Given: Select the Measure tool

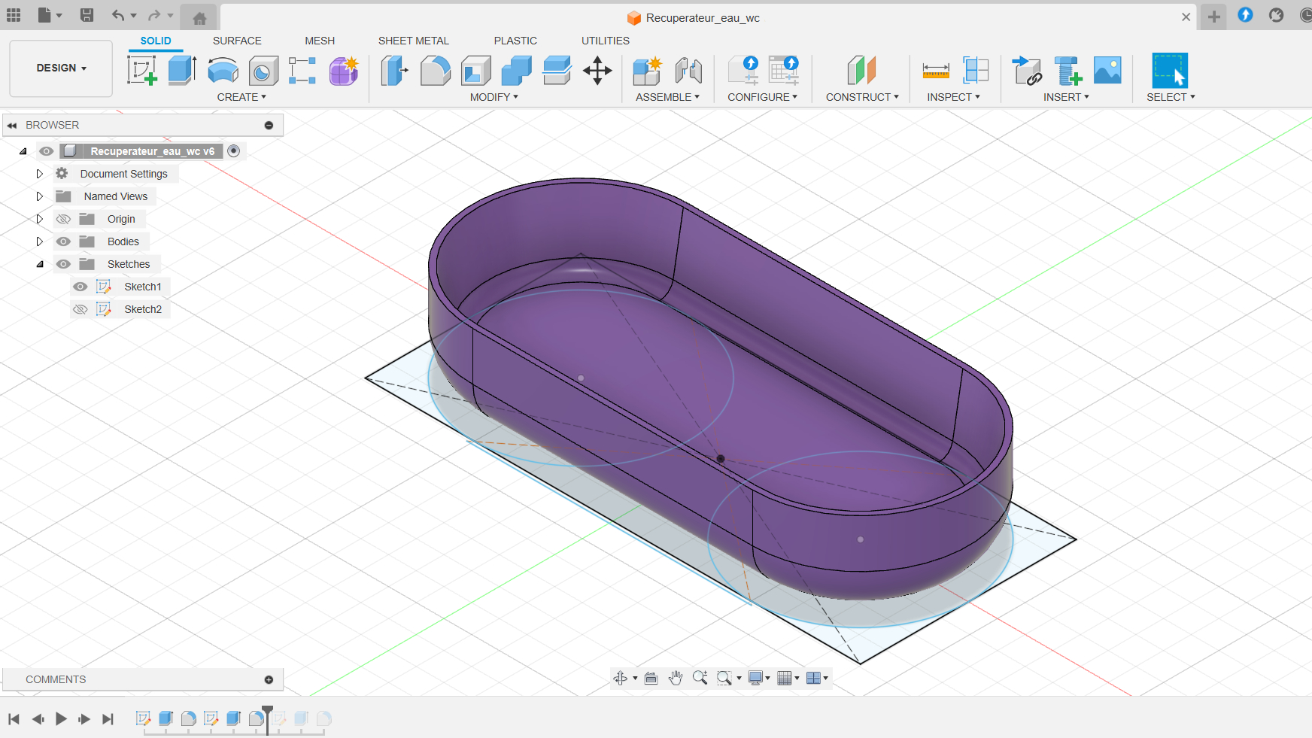Looking at the screenshot, I should [x=936, y=71].
